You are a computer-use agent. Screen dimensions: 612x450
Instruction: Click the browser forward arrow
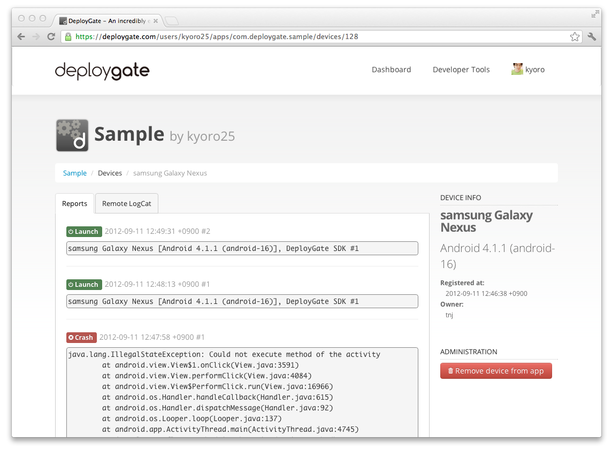coord(36,37)
